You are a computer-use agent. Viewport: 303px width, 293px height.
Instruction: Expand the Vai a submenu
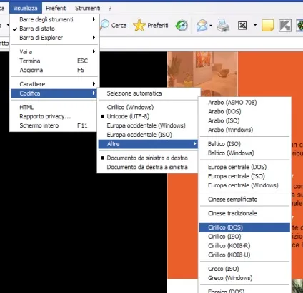point(54,51)
